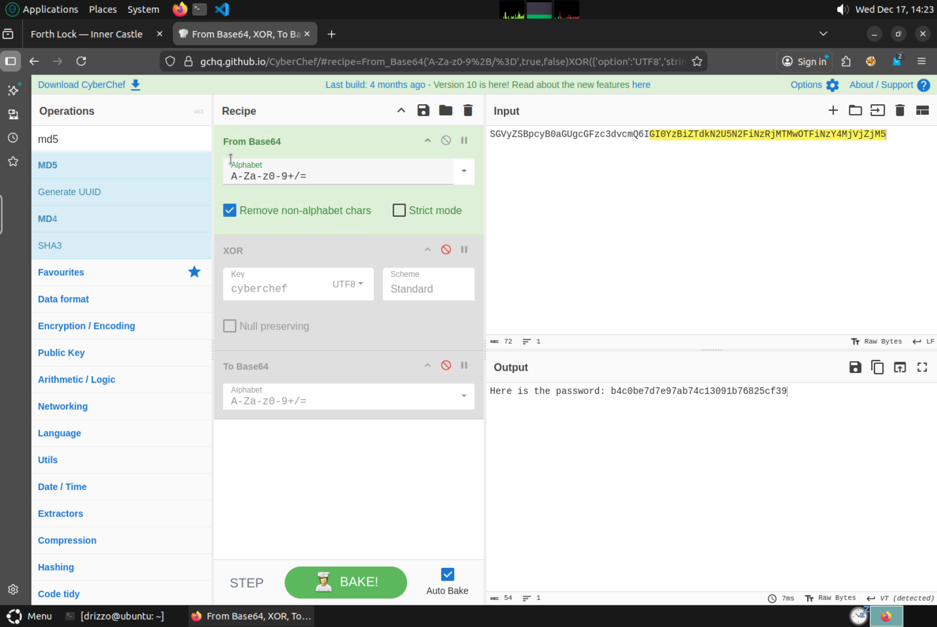
Task: Expand Encryption / Encoding category
Action: [x=122, y=326]
